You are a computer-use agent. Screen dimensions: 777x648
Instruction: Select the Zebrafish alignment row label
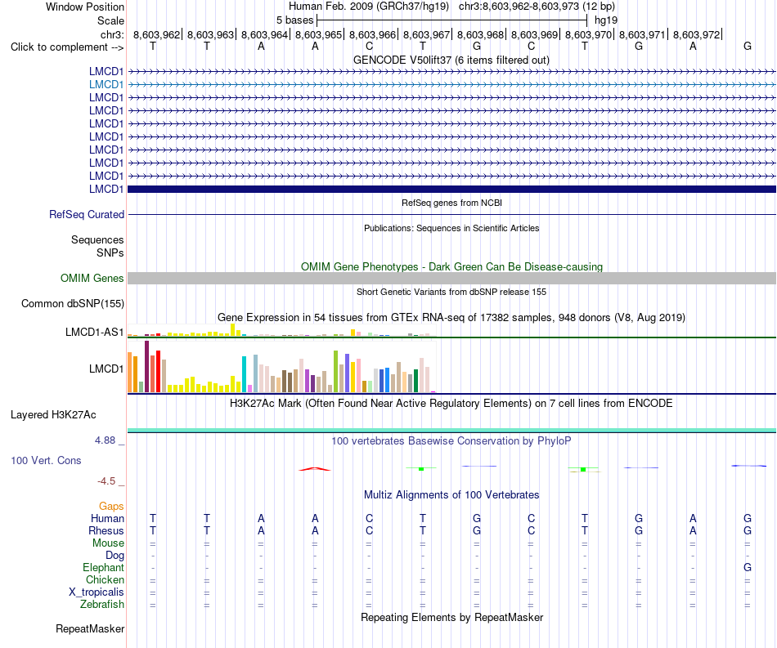click(x=102, y=605)
